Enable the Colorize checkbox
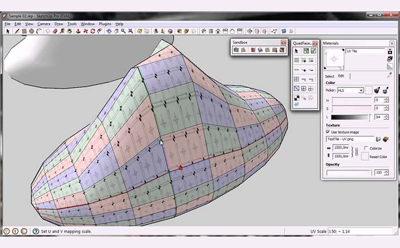400x248 pixels. click(366, 148)
